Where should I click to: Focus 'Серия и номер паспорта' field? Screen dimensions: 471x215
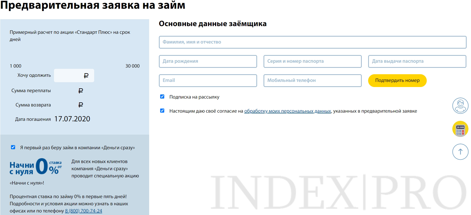313,61
